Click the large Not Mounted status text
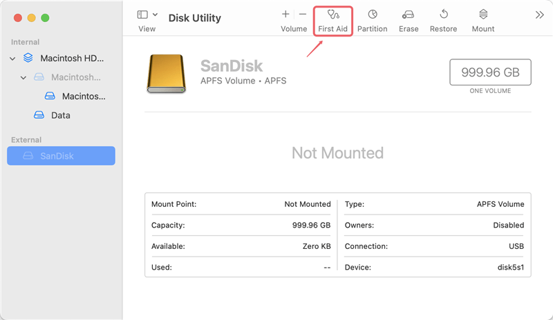Image resolution: width=553 pixels, height=320 pixels. click(337, 153)
